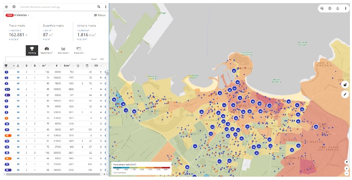Image resolution: width=352 pixels, height=180 pixels.
Task: Click the search magnifier icon
Action: 99,7
